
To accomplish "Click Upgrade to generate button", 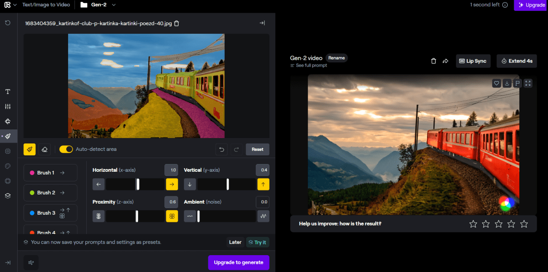I will [238, 262].
